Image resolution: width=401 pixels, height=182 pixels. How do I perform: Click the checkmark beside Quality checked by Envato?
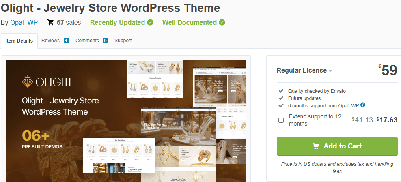click(x=281, y=91)
